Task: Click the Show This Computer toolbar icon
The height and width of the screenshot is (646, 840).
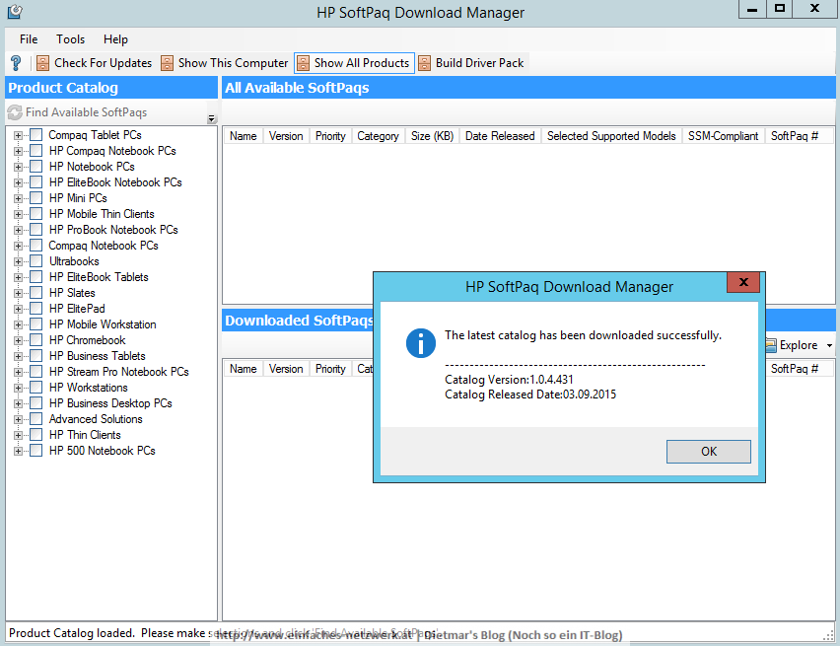Action: 168,63
